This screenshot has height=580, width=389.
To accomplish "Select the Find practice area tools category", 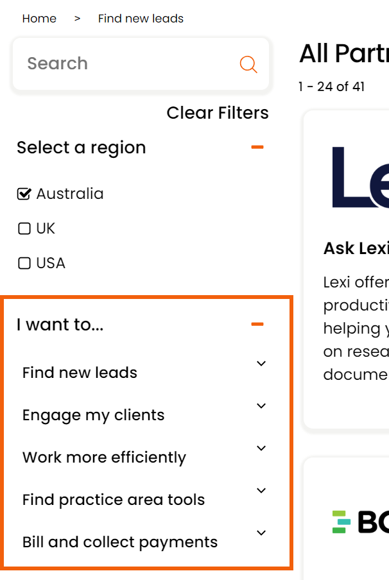I will pos(113,500).
